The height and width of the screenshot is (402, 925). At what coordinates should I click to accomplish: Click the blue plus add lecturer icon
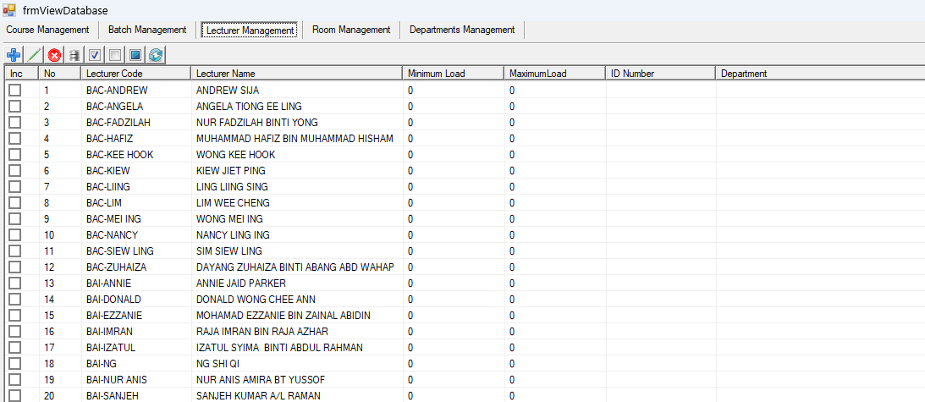[13, 55]
